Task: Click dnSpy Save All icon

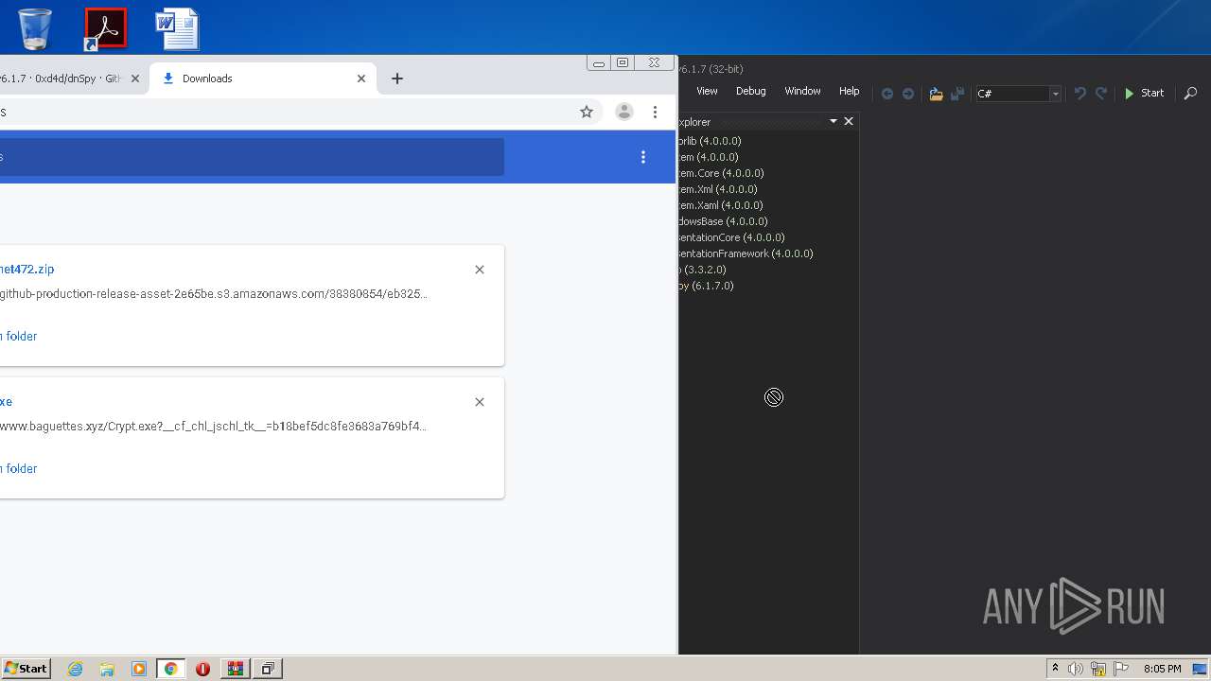Action: [957, 94]
